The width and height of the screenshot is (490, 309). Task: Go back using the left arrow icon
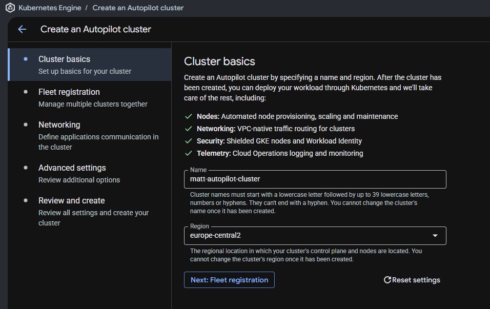[22, 29]
